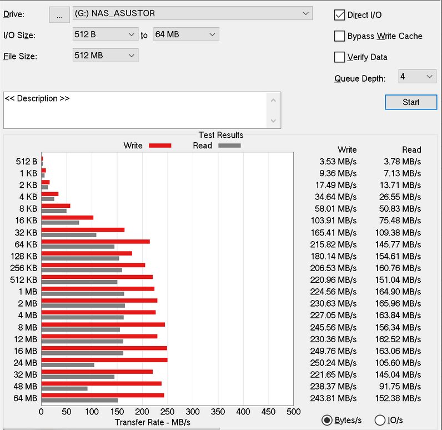
Task: Click the description scroll down arrow
Action: pyautogui.click(x=273, y=121)
